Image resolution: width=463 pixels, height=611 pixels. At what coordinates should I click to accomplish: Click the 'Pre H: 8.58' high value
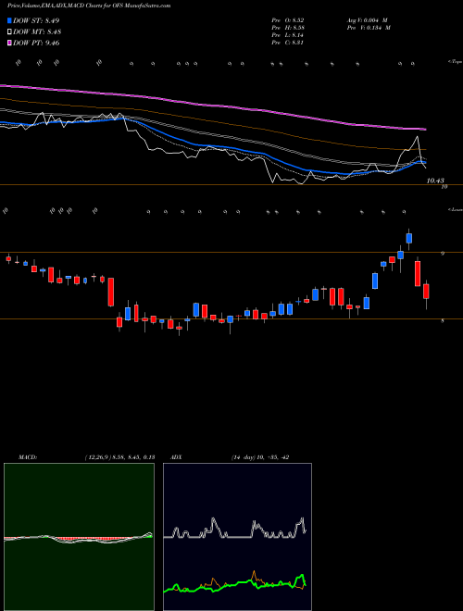(x=288, y=28)
